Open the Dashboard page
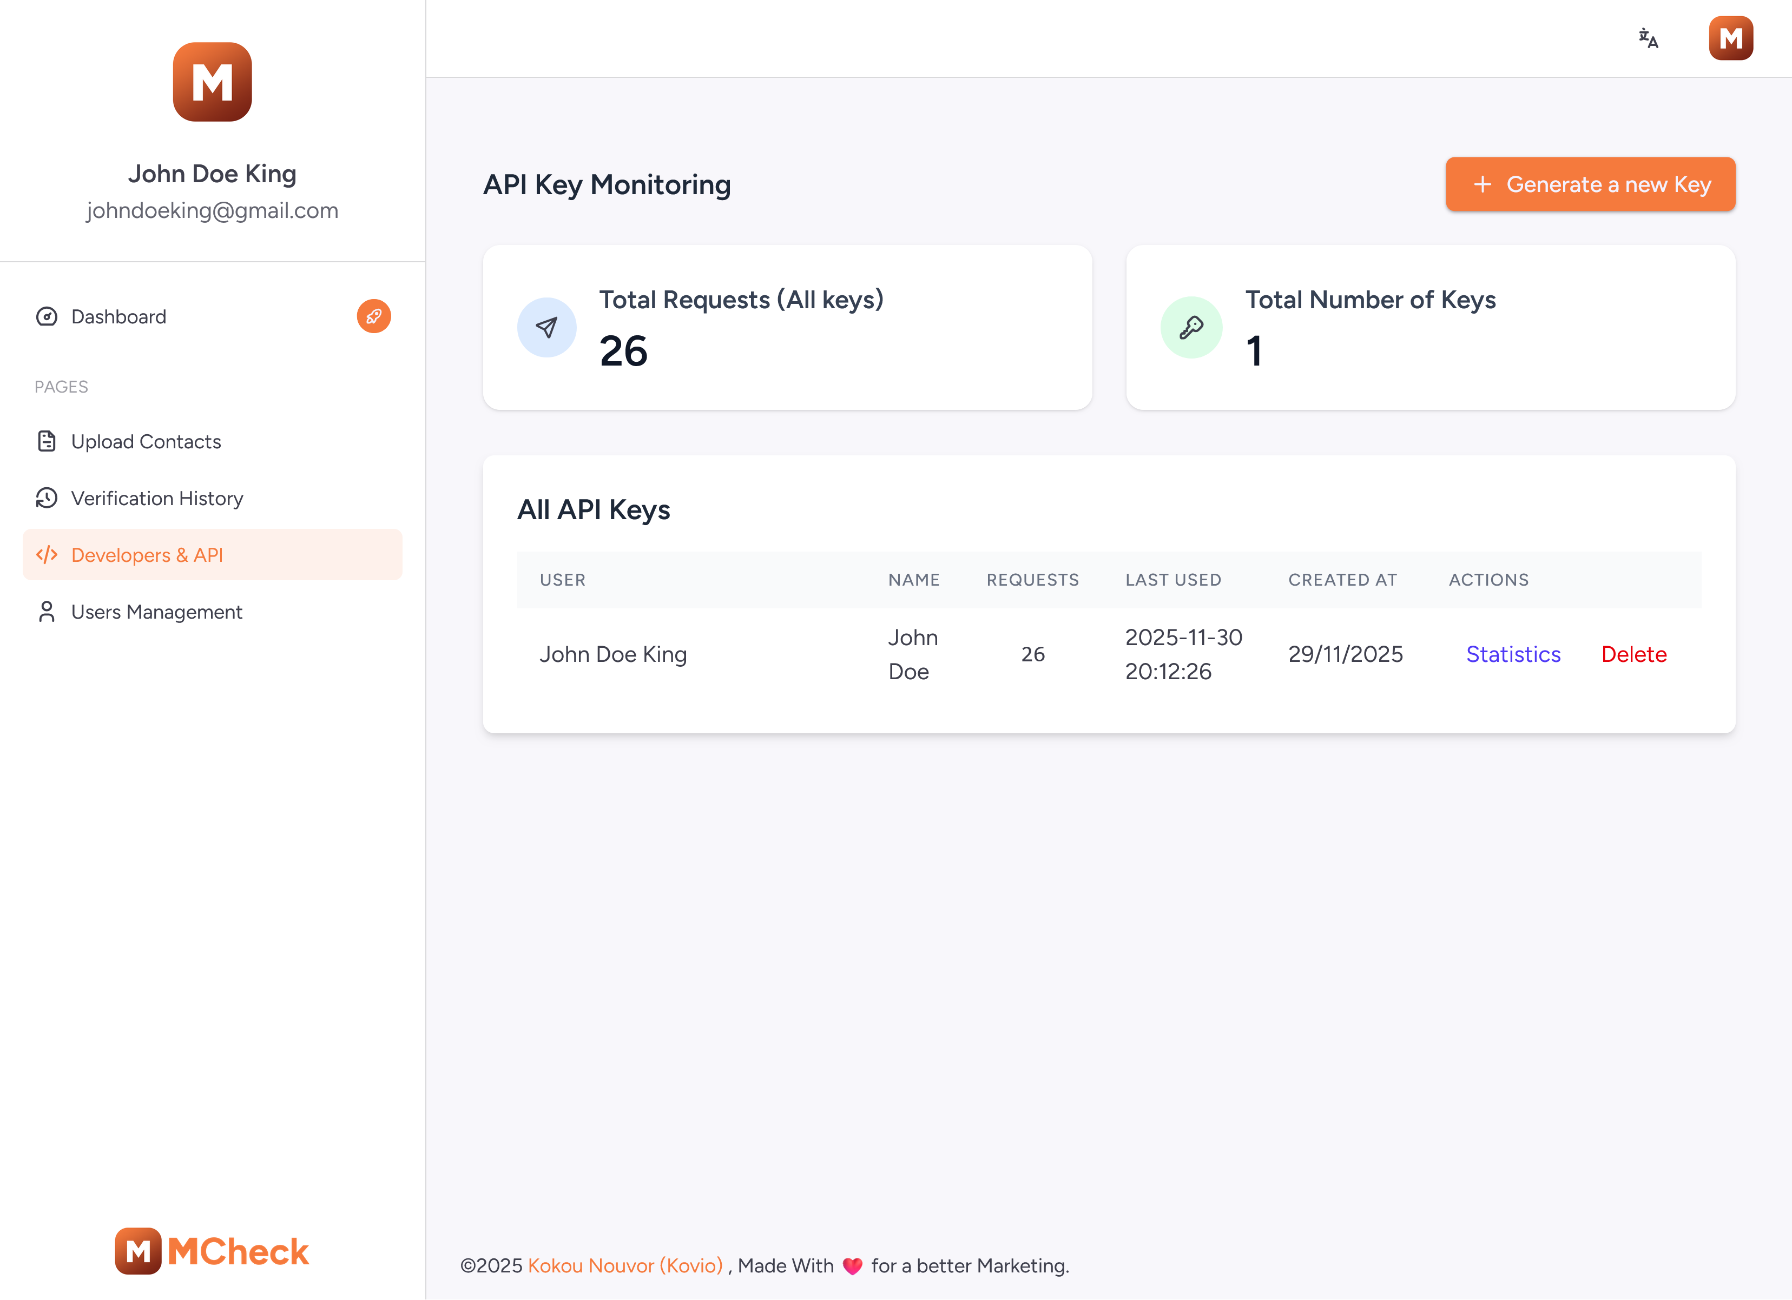 [118, 317]
